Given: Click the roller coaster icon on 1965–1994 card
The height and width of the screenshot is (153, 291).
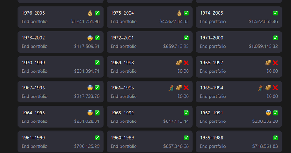Looking at the screenshot, I should pos(261,88).
